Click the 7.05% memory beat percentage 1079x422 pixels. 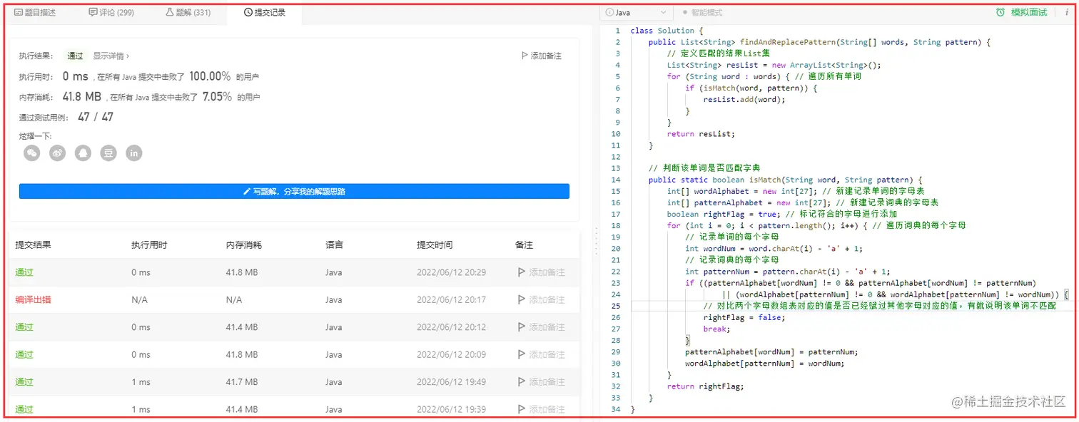point(217,96)
